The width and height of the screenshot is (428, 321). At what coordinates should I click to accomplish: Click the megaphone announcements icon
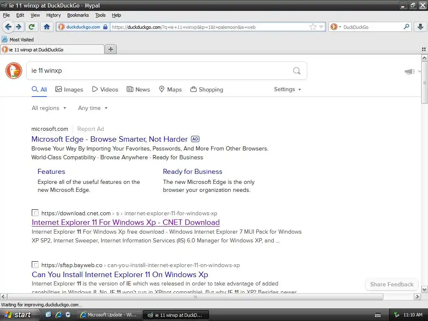410,71
